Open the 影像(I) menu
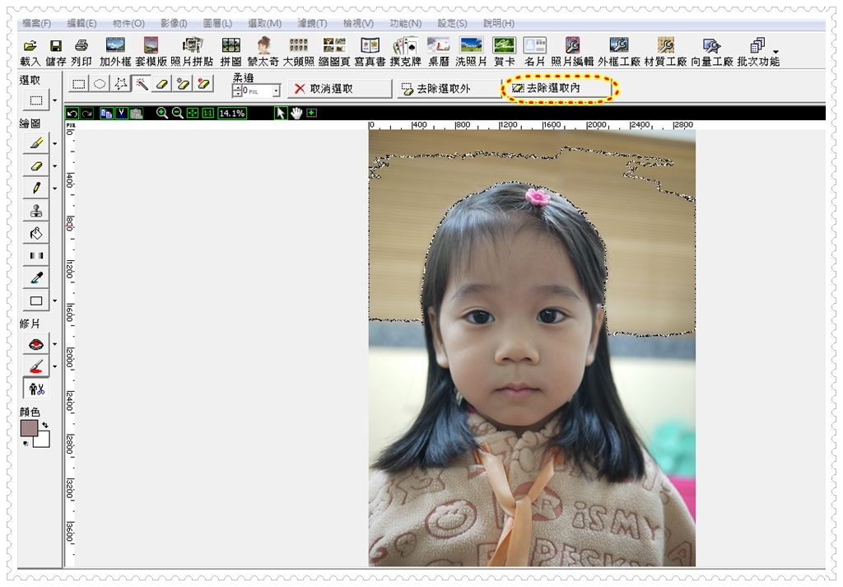The width and height of the screenshot is (843, 587). point(174,24)
